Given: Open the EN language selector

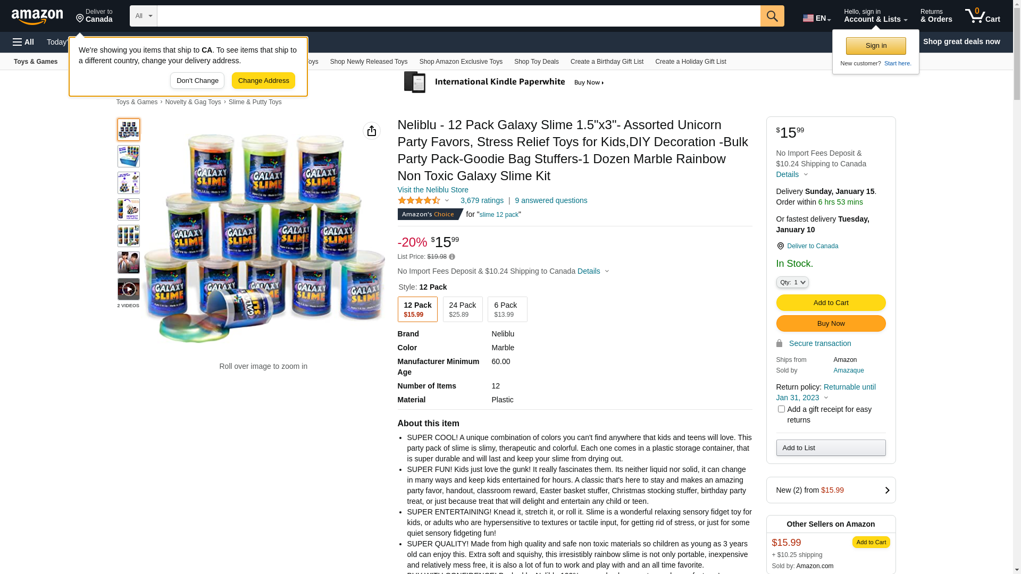Looking at the screenshot, I should (x=817, y=18).
